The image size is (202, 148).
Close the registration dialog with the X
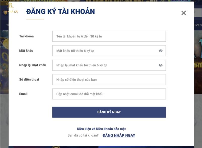point(184,13)
